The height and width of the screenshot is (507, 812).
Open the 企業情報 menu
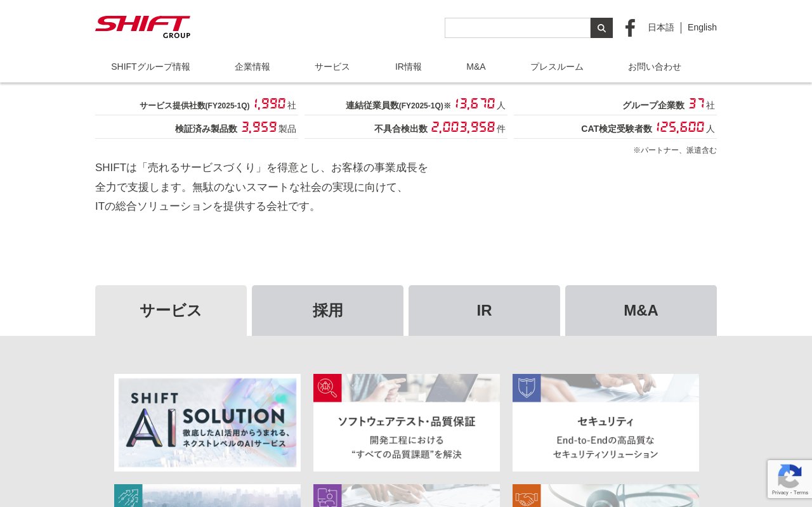pyautogui.click(x=252, y=67)
